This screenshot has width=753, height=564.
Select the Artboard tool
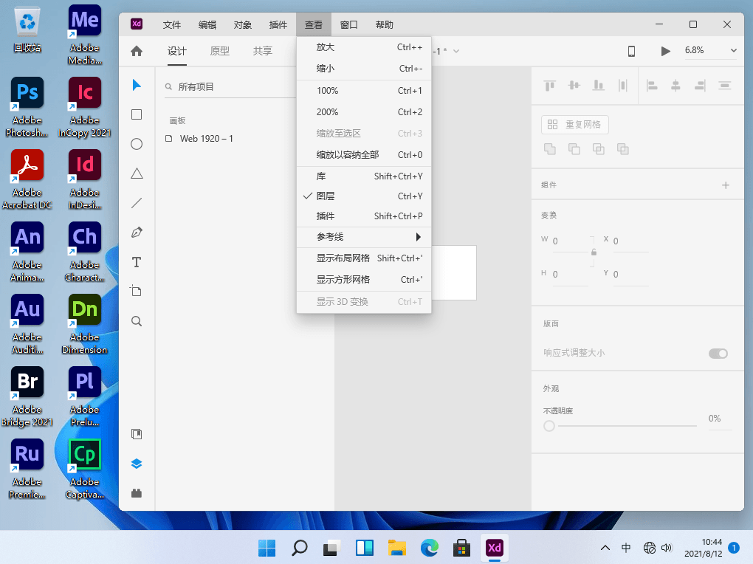137,291
